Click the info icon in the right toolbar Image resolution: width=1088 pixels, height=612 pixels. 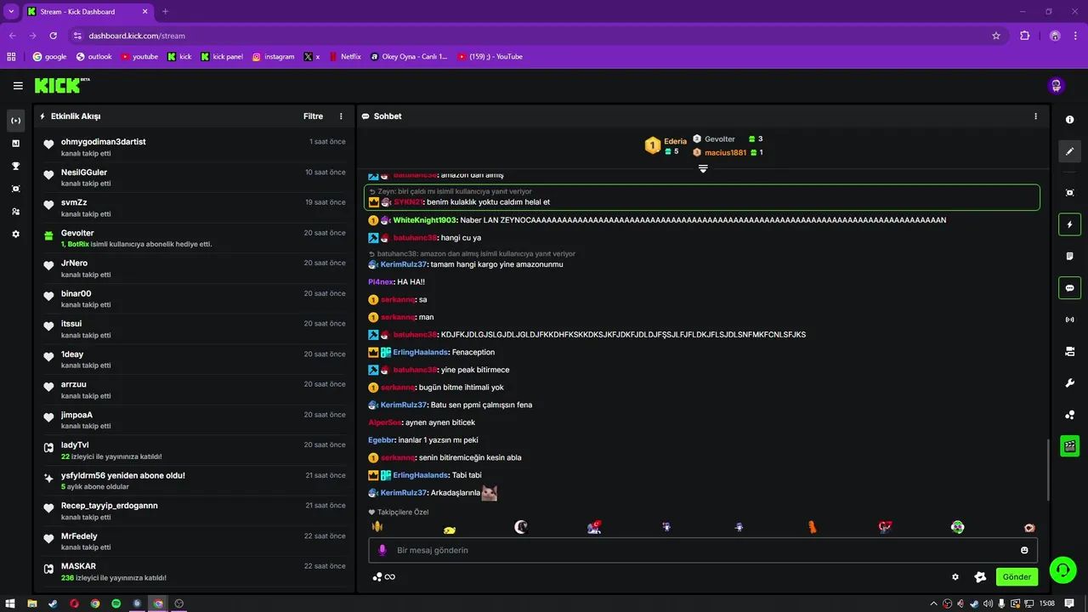click(1070, 120)
